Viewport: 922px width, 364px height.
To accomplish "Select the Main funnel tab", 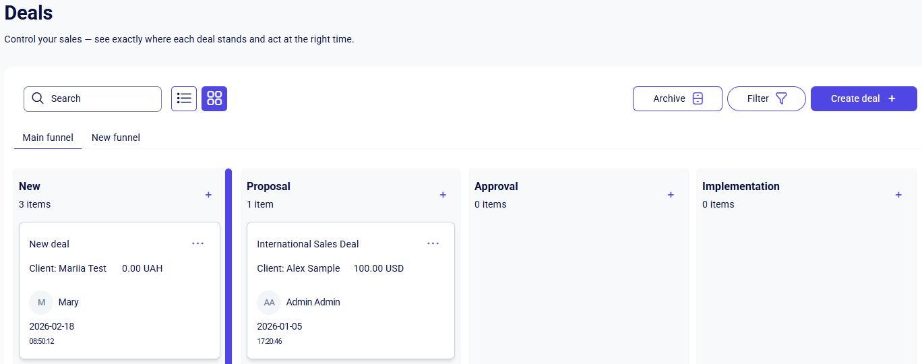I will coord(48,138).
